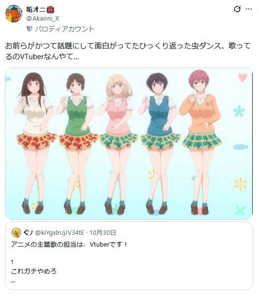Open the @kiYgxInJjV34tE handle
This screenshot has height=296, width=259.
click(60, 233)
